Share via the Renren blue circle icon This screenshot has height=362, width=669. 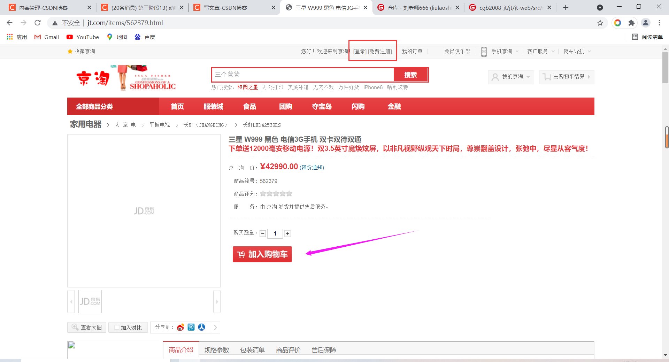point(202,327)
